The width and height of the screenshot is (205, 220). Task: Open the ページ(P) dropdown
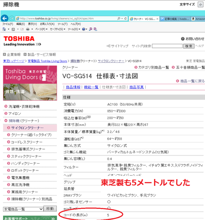coord(41,29)
